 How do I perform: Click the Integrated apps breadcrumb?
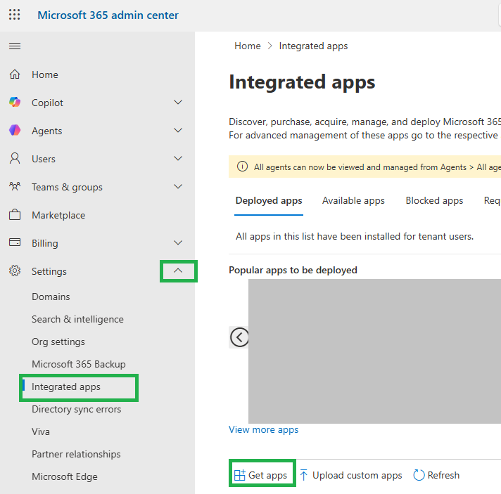point(313,46)
